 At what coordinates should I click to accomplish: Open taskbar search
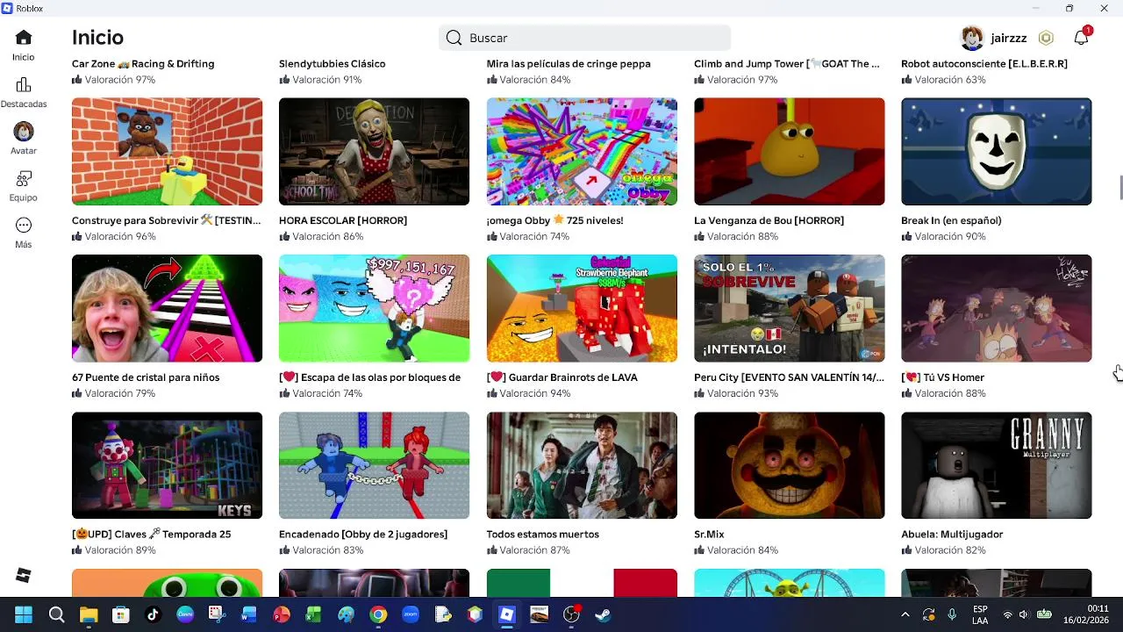(56, 614)
